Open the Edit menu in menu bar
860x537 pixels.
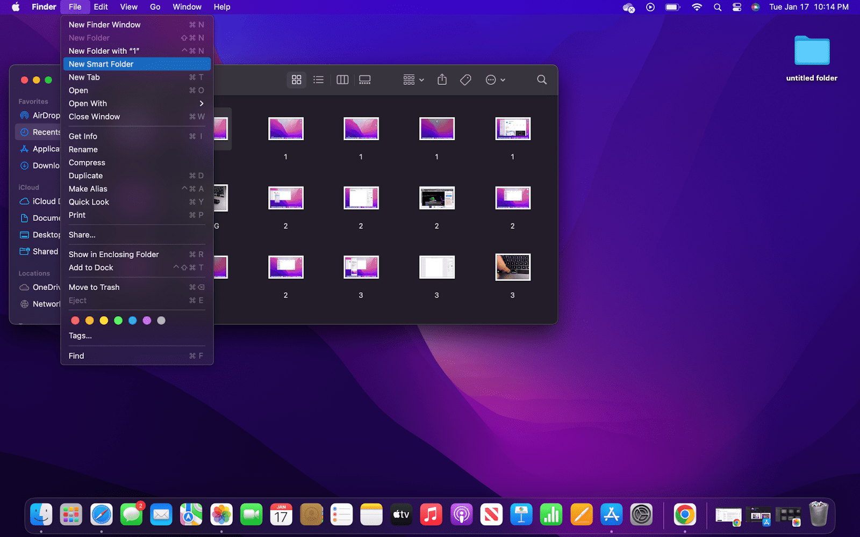(101, 7)
